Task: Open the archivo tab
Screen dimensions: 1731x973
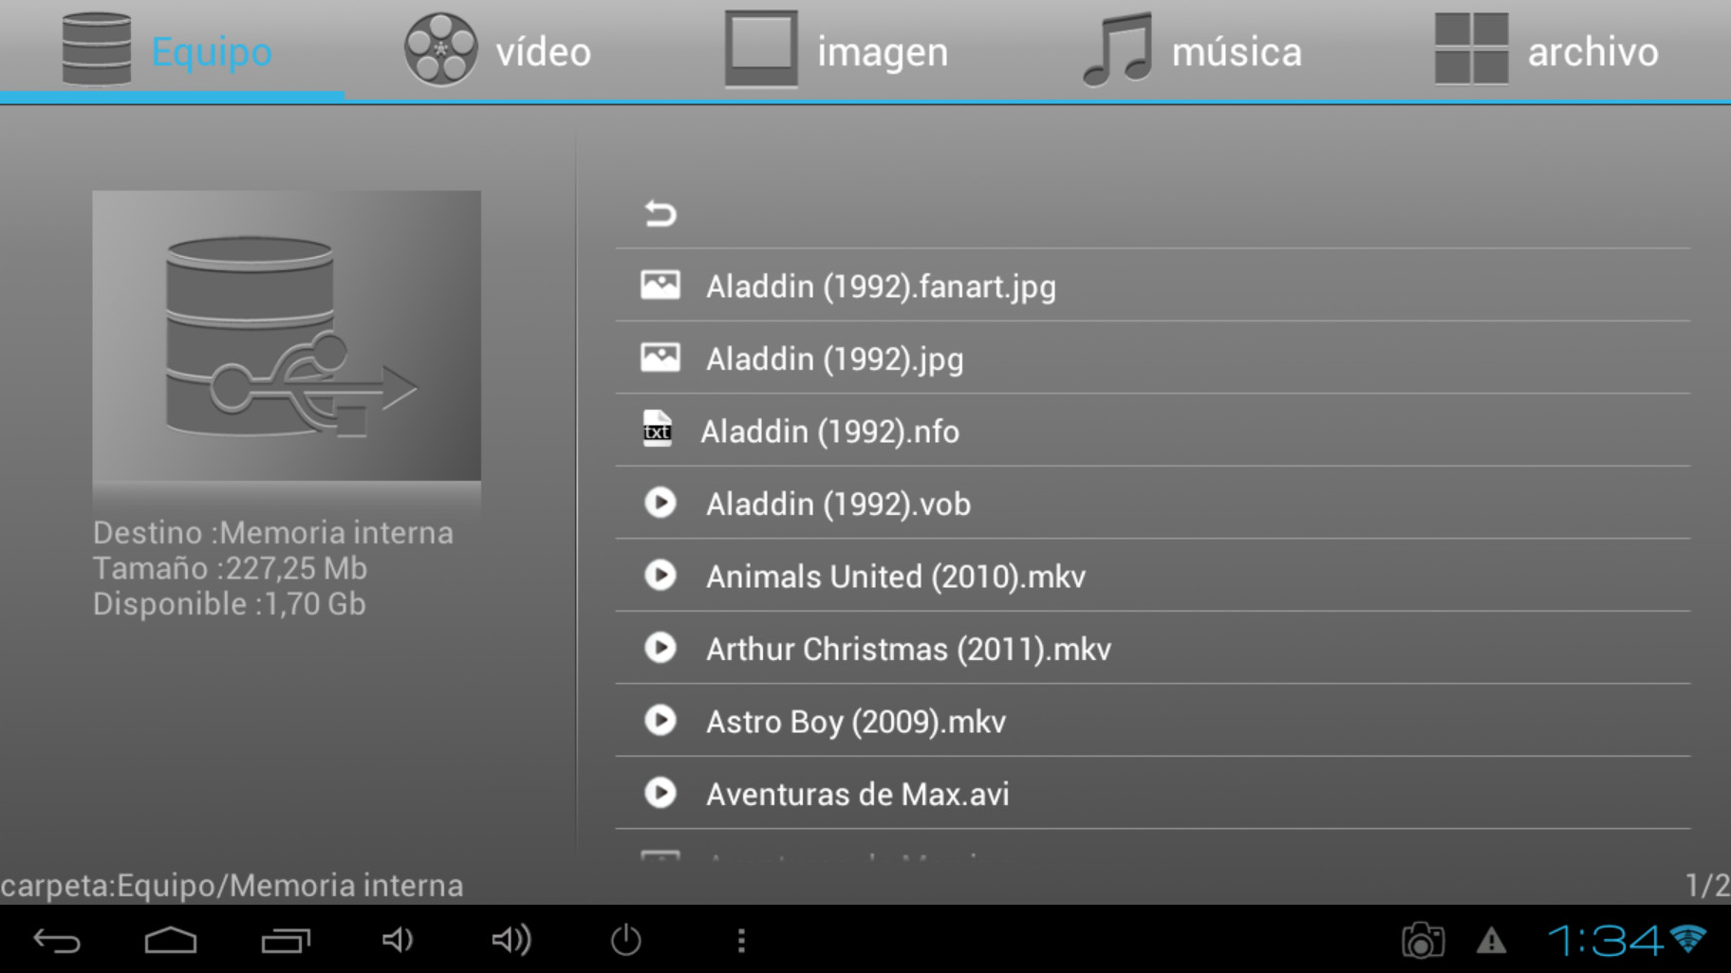Action: tap(1547, 51)
